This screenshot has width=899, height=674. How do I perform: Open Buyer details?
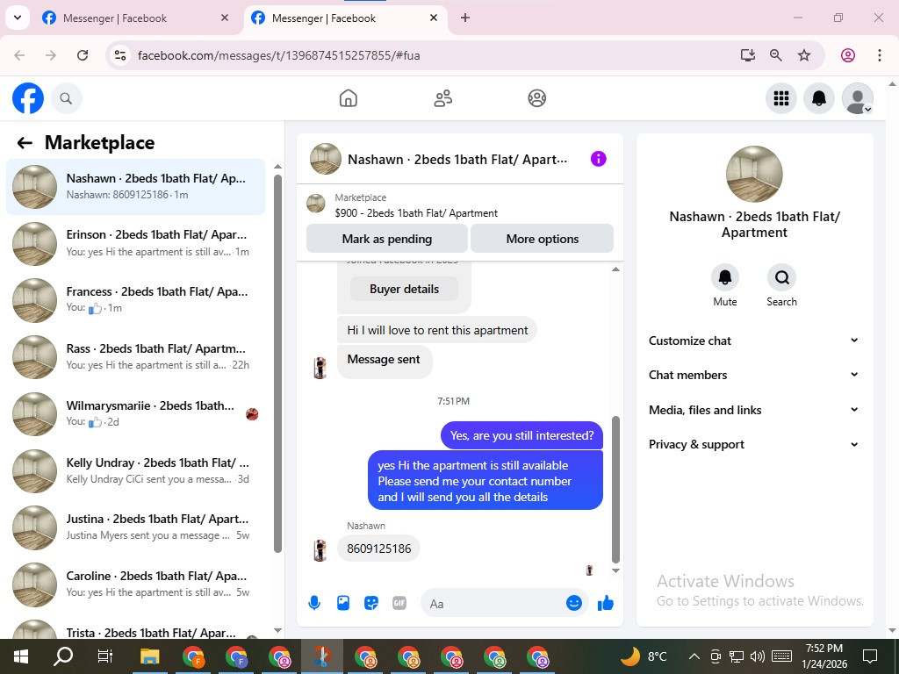pyautogui.click(x=404, y=289)
